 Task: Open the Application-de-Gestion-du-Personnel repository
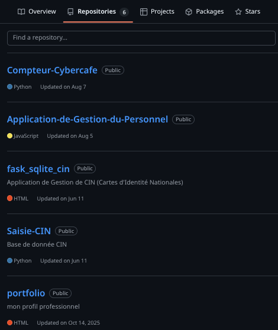tap(88, 119)
